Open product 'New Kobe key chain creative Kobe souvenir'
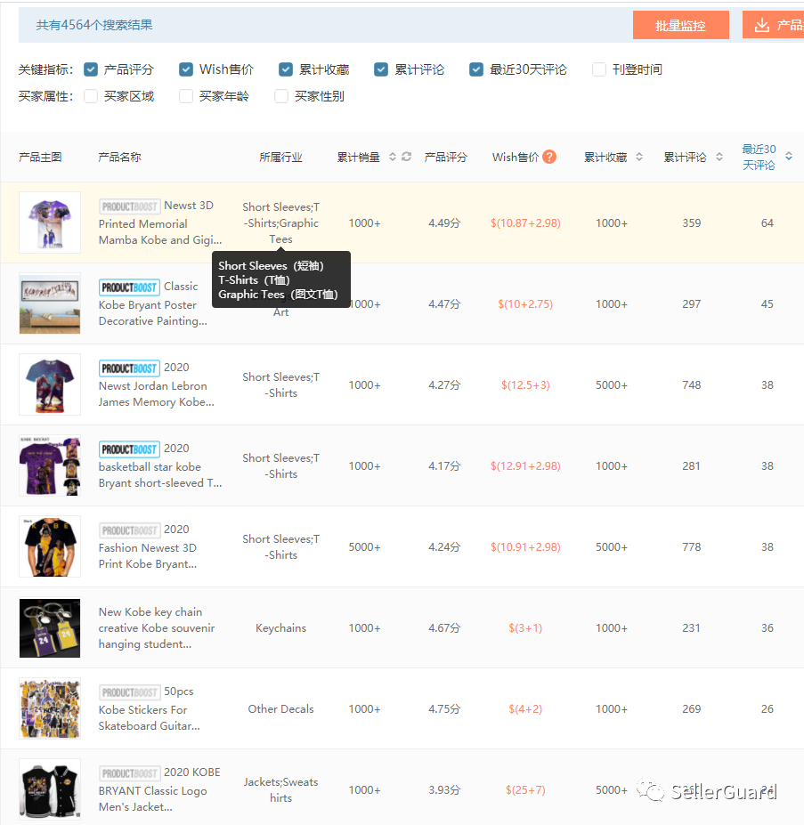This screenshot has height=825, width=804. (x=157, y=619)
